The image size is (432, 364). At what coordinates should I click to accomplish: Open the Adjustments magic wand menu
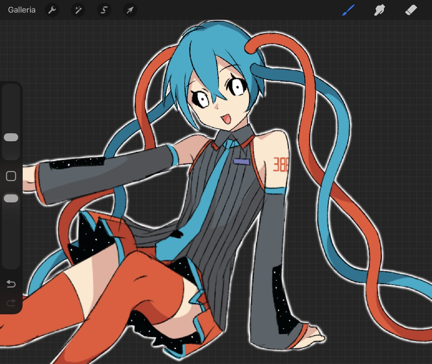point(78,10)
